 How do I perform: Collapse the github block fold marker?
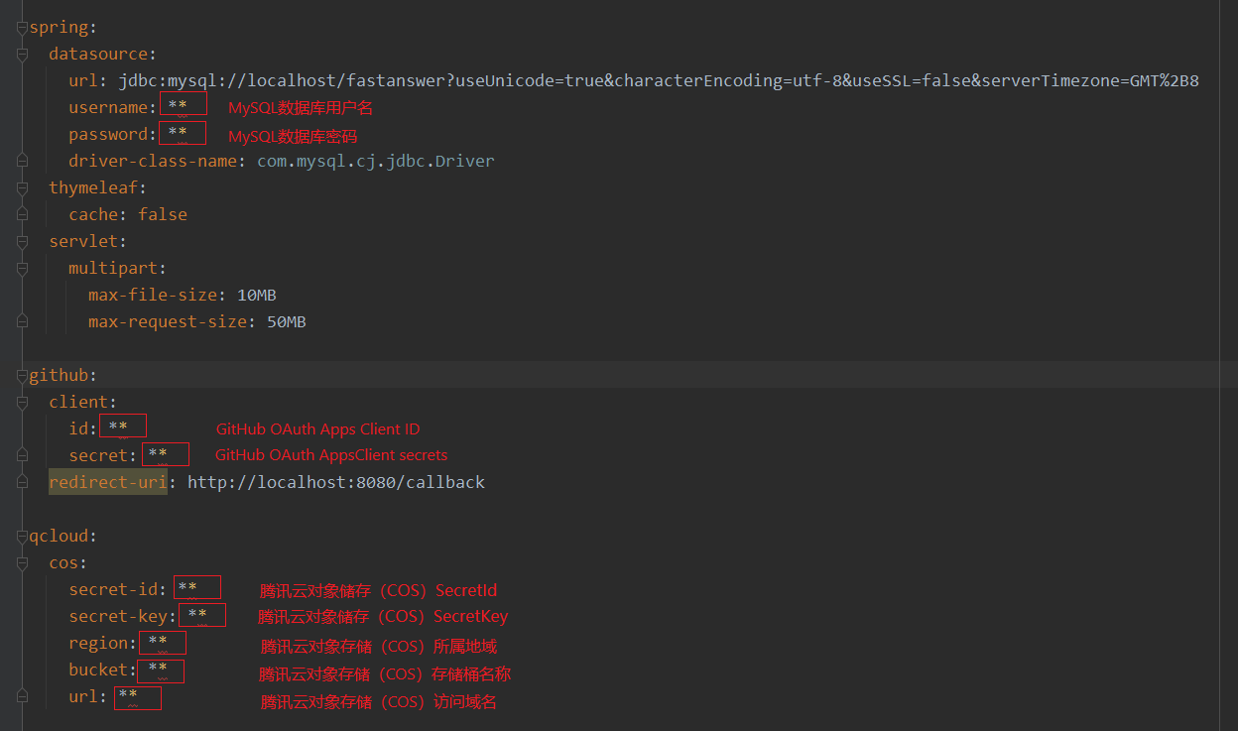point(22,376)
